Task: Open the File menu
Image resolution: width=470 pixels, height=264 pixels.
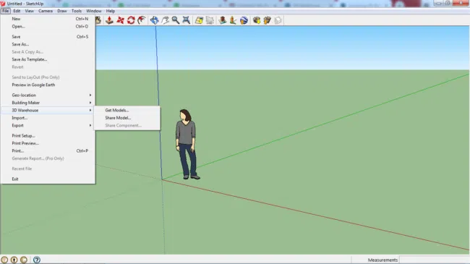Action: click(5, 11)
